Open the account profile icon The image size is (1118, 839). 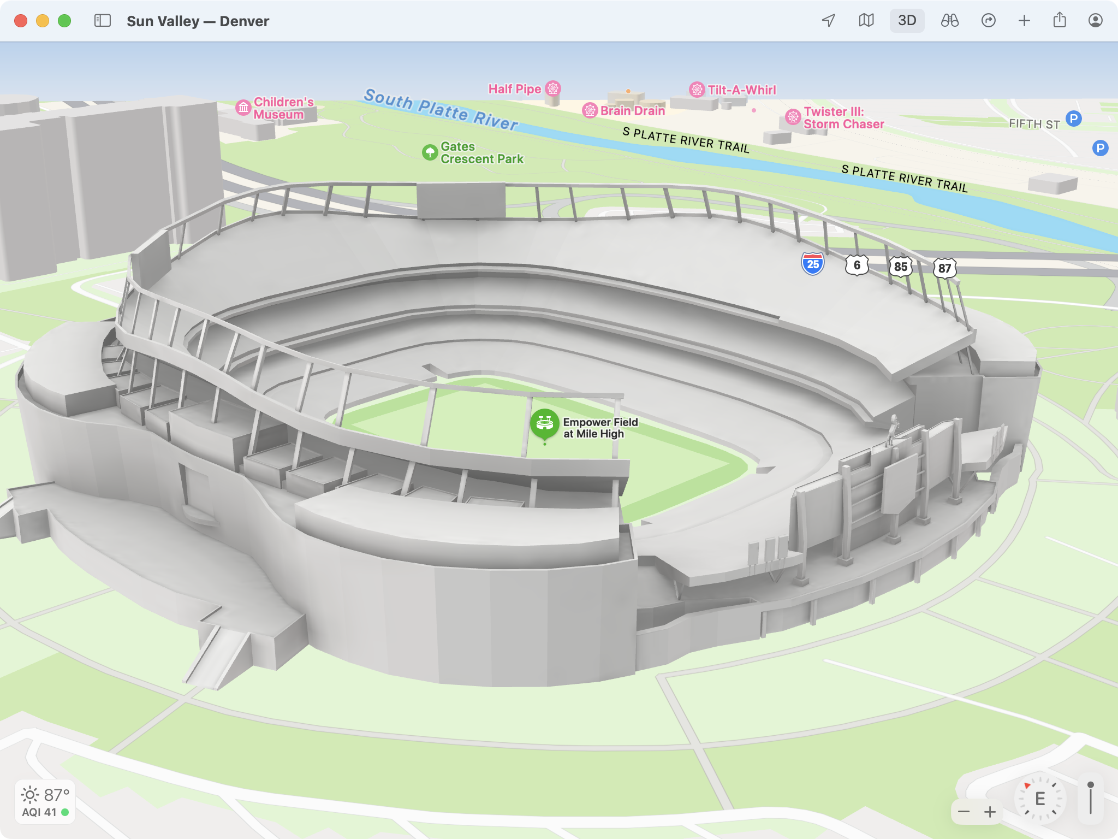[1095, 21]
